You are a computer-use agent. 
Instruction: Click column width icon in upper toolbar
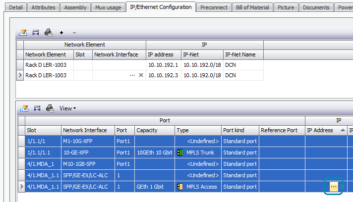click(x=36, y=33)
